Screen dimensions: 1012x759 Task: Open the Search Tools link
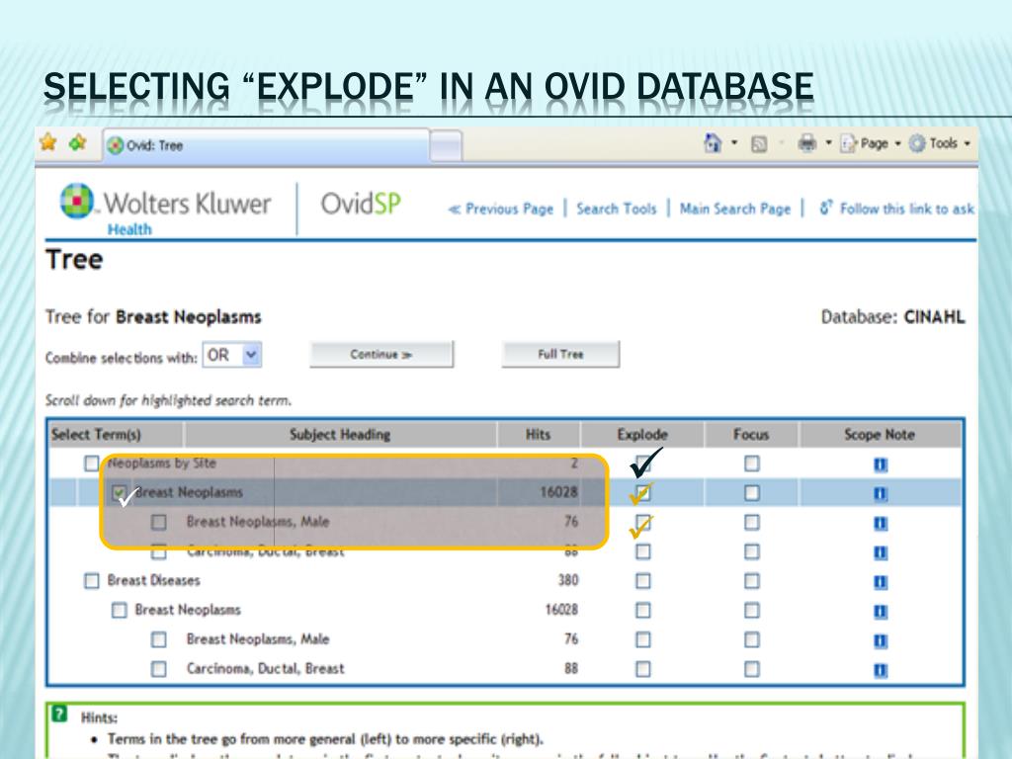click(617, 210)
